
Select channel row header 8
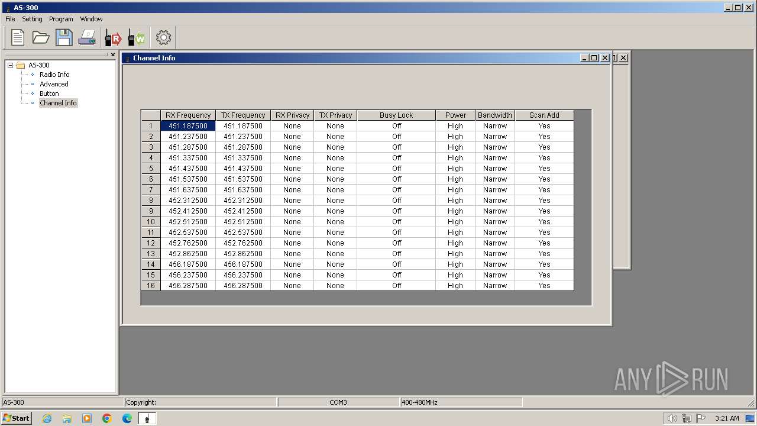point(151,201)
